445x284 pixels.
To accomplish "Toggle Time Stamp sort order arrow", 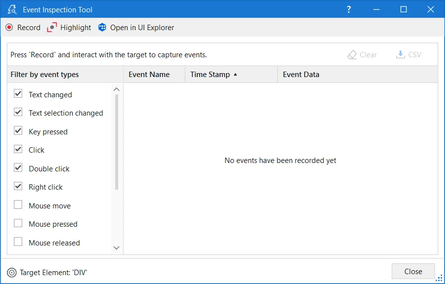I will click(x=235, y=75).
